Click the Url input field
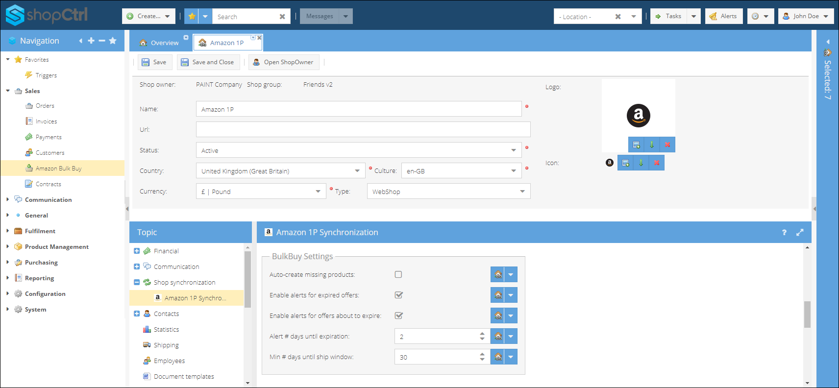 pos(363,129)
